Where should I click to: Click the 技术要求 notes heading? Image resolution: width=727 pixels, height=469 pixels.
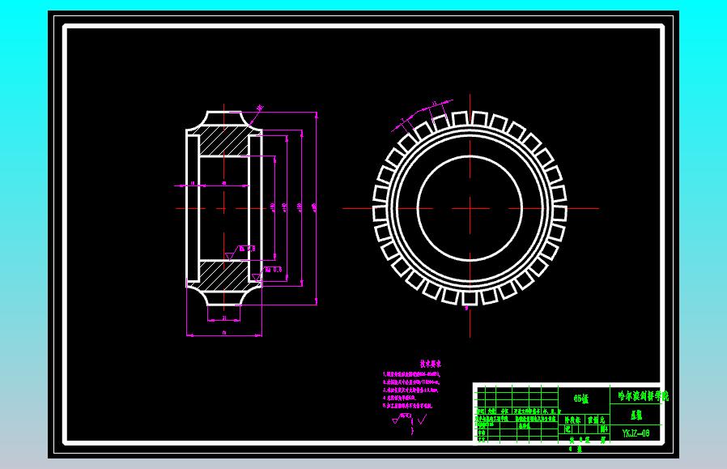click(430, 364)
